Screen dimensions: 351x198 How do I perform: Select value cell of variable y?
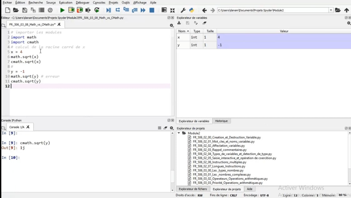(284, 45)
